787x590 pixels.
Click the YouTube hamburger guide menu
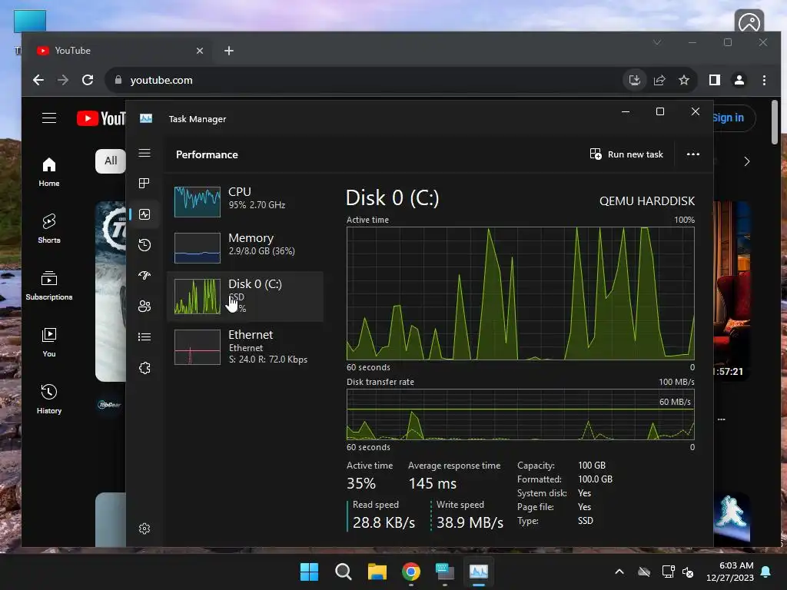[49, 118]
